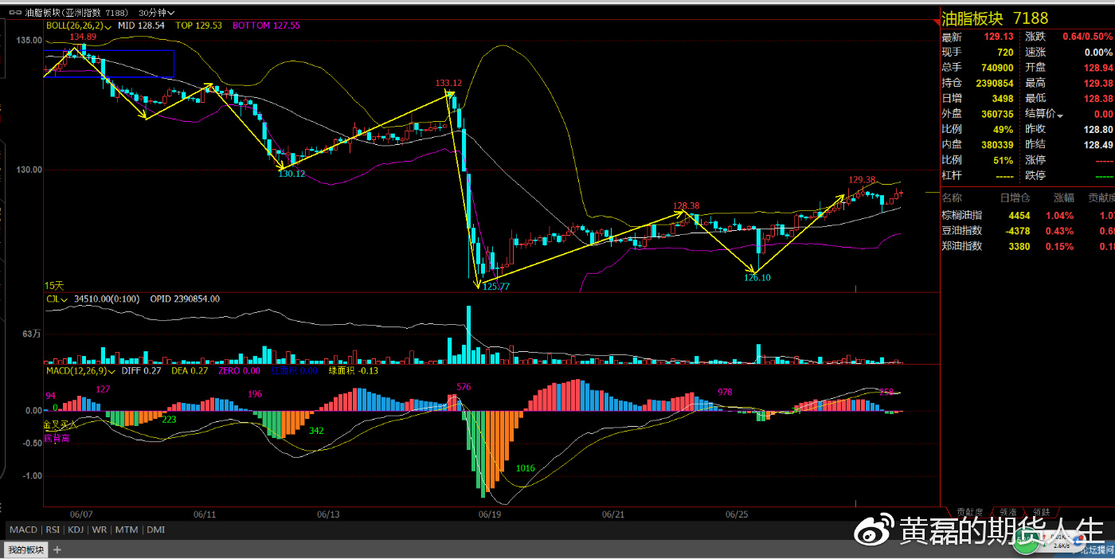Sort by the 日增仓 column header

coord(1015,197)
